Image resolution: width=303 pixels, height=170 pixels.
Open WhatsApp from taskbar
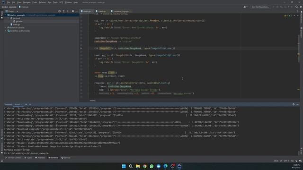(151, 166)
